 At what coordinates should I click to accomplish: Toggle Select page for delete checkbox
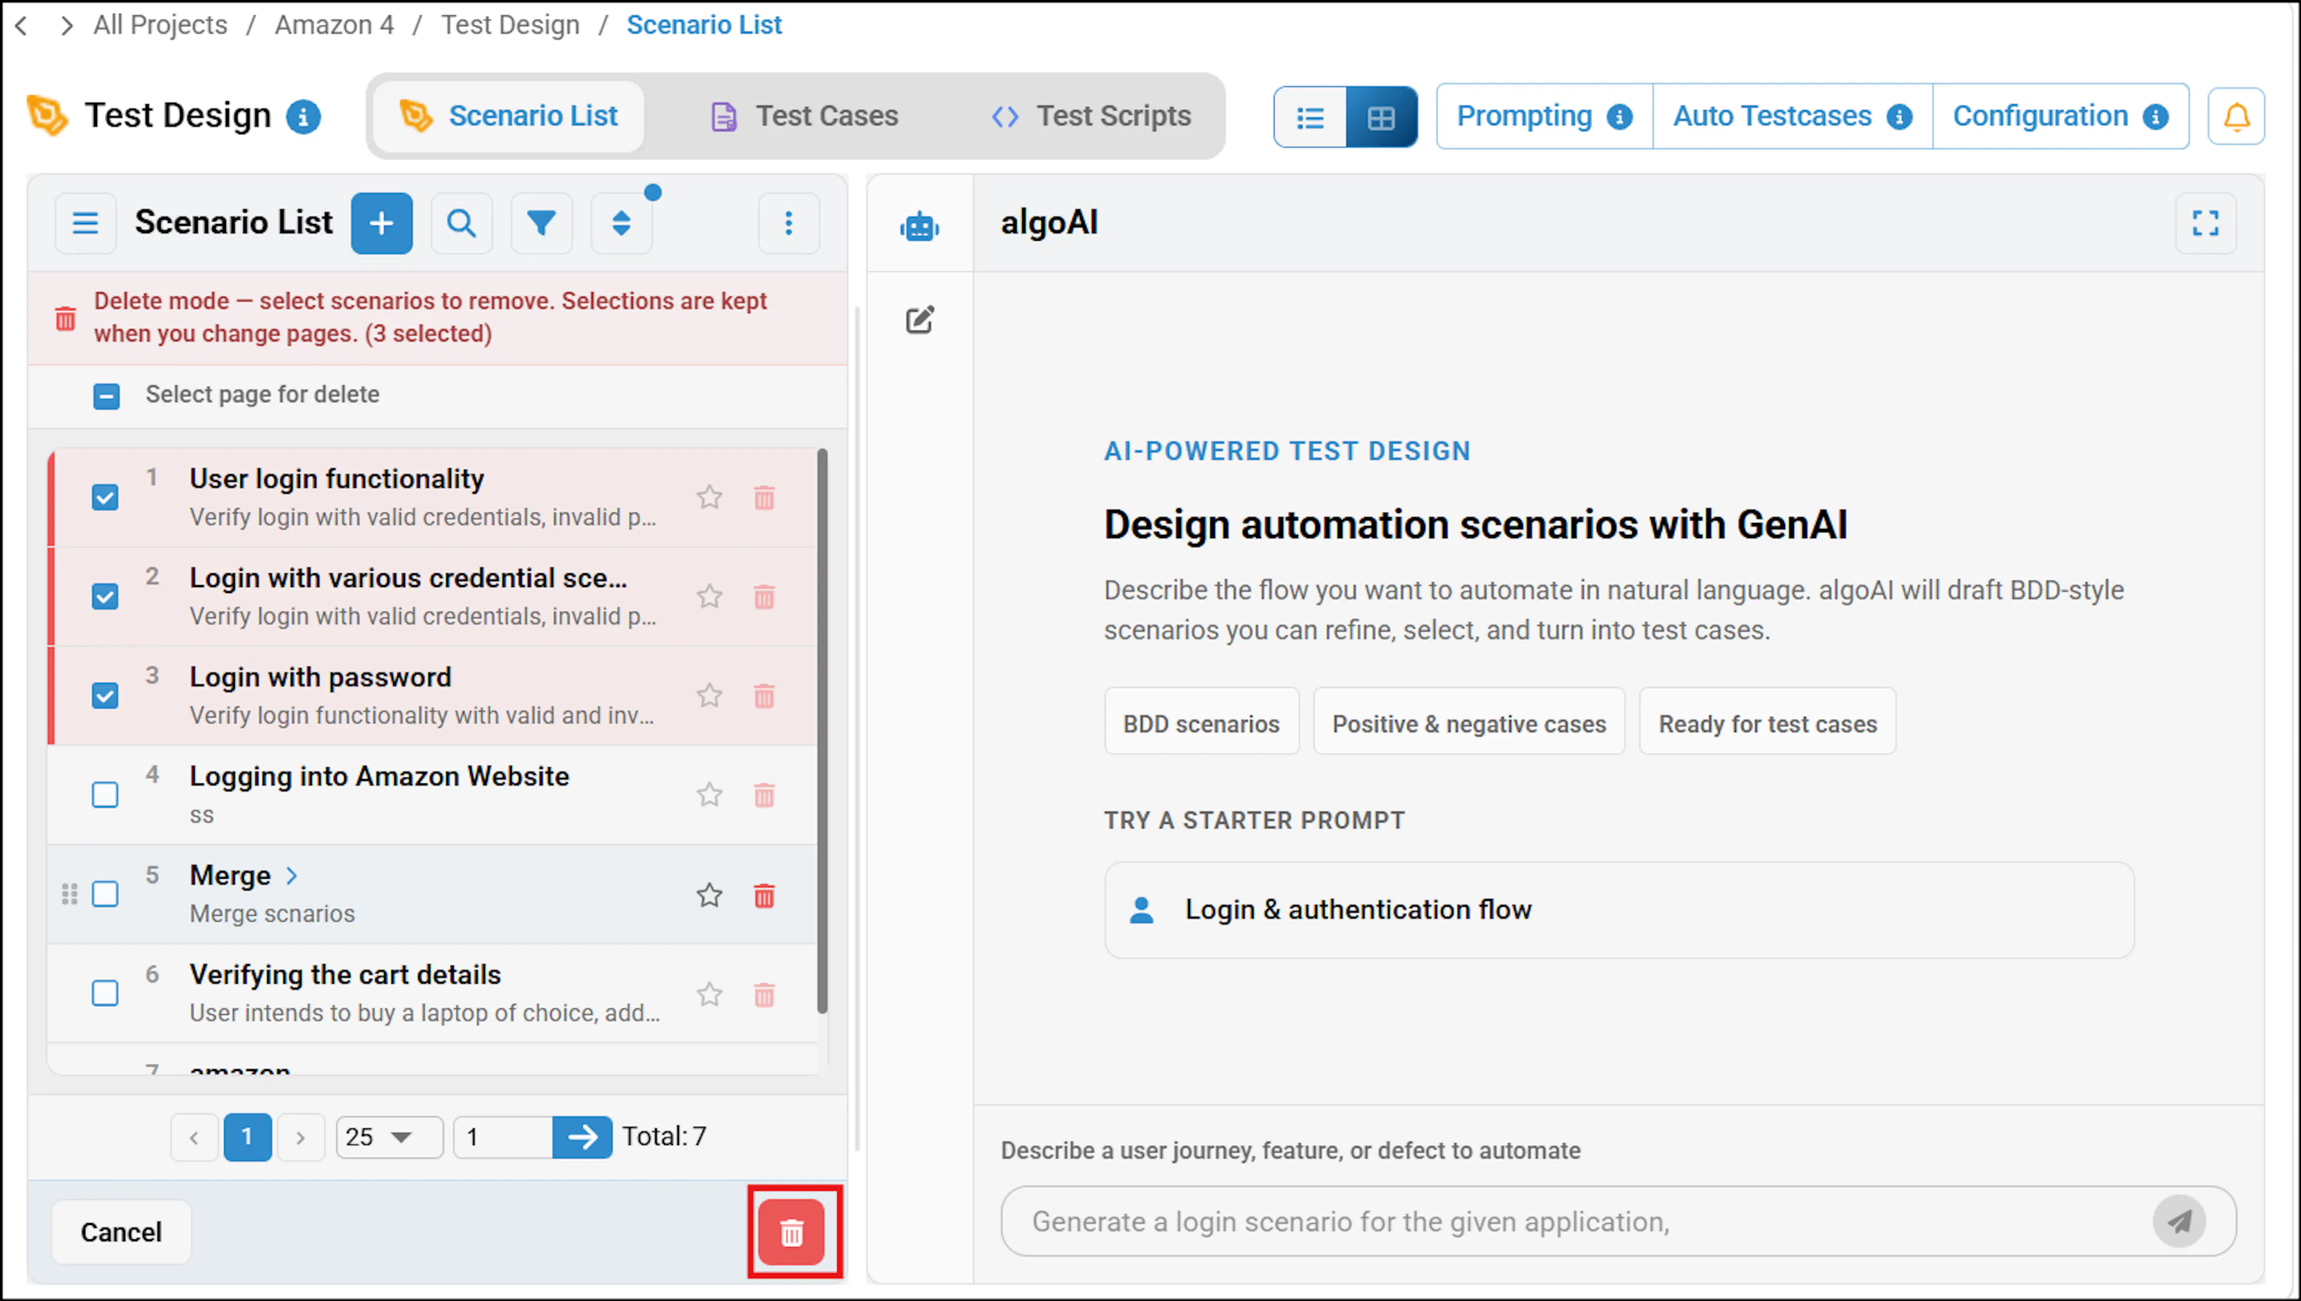106,395
